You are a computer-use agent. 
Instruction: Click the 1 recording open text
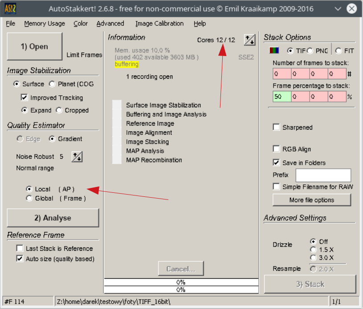coord(149,77)
